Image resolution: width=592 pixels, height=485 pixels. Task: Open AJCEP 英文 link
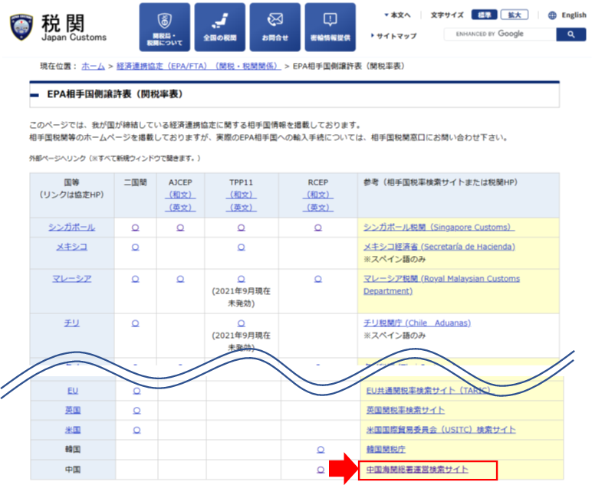180,208
